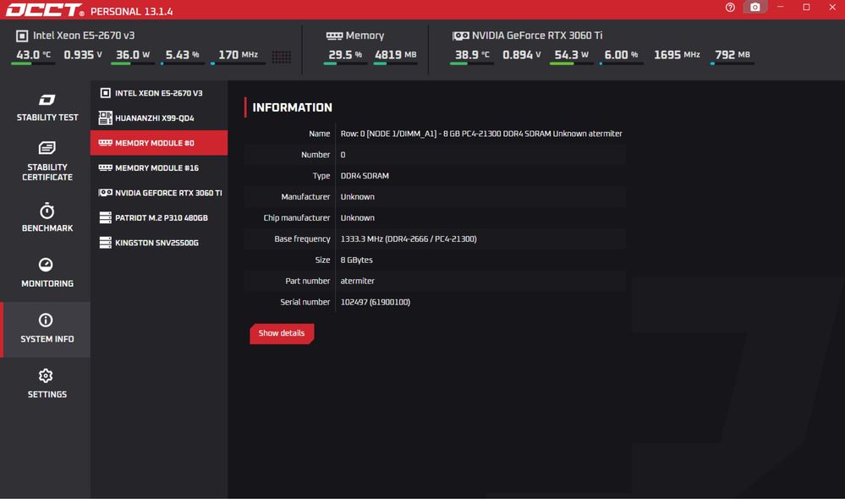Image resolution: width=845 pixels, height=499 pixels.
Task: Click the screenshot camera icon
Action: click(755, 7)
